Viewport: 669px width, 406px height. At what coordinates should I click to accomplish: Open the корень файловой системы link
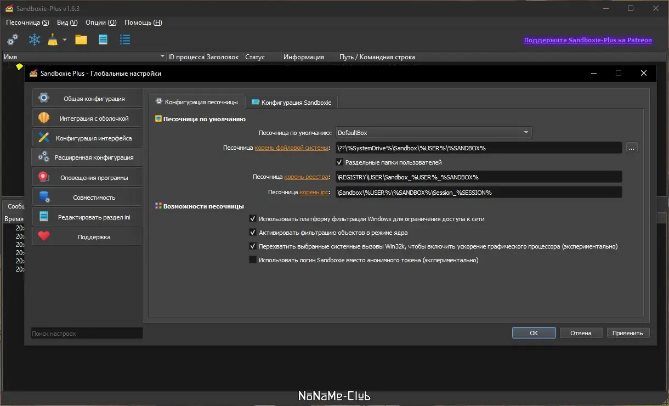point(291,148)
